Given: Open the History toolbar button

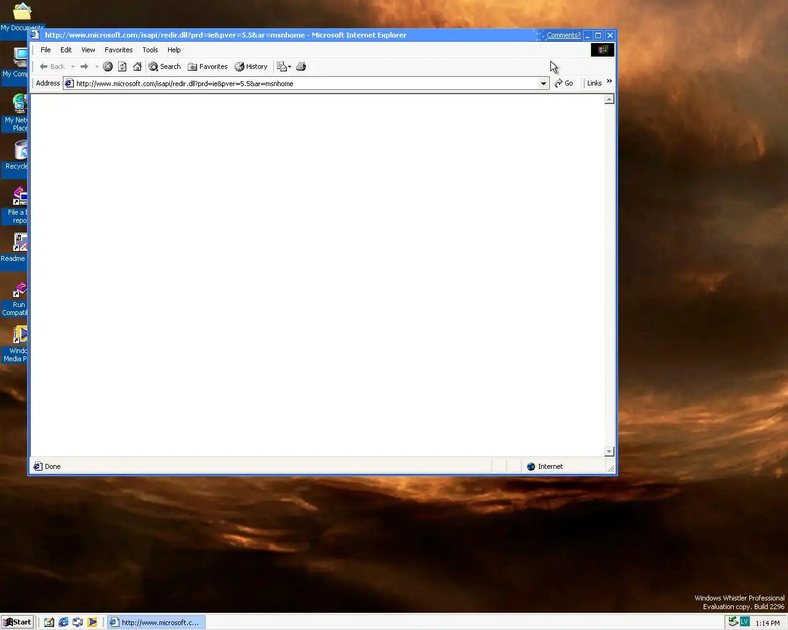Looking at the screenshot, I should pos(251,66).
